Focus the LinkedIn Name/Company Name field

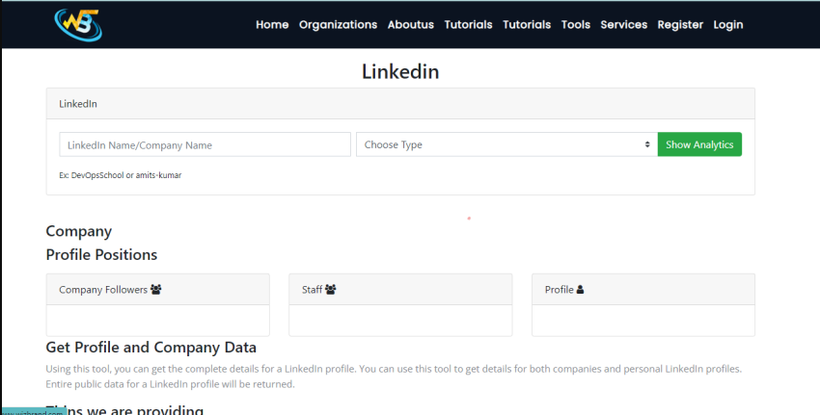(205, 144)
